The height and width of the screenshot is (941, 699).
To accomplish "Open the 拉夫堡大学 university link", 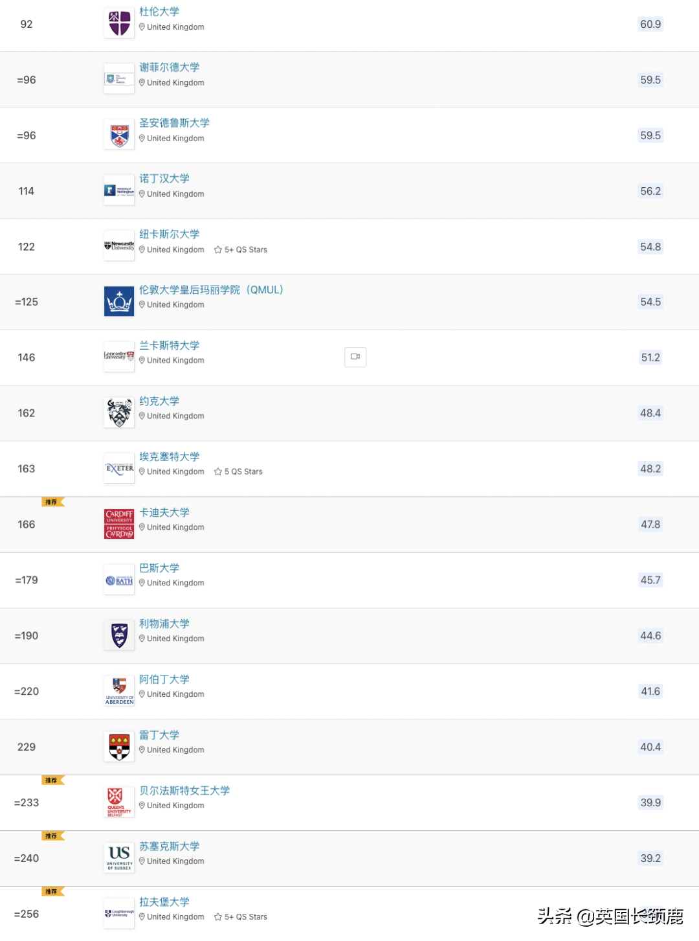I will (x=164, y=902).
